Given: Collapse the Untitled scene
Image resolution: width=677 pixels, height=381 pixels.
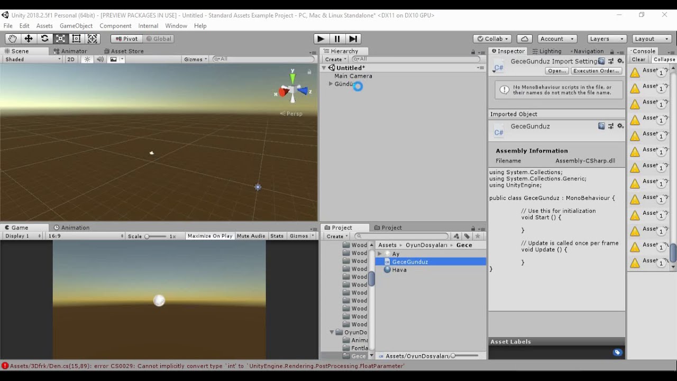Looking at the screenshot, I should click(x=324, y=68).
